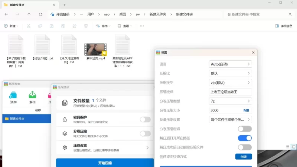This screenshot has height=167, width=297.
Task: Toggle the 详细信息 details pane button
Action: tap(284, 26)
